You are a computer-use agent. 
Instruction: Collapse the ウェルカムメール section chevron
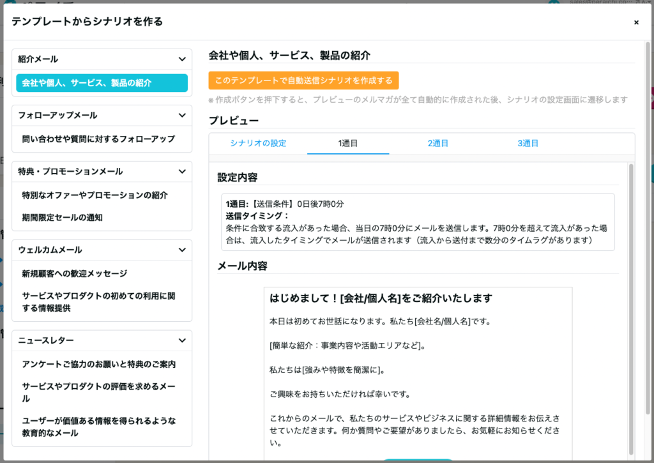point(182,250)
